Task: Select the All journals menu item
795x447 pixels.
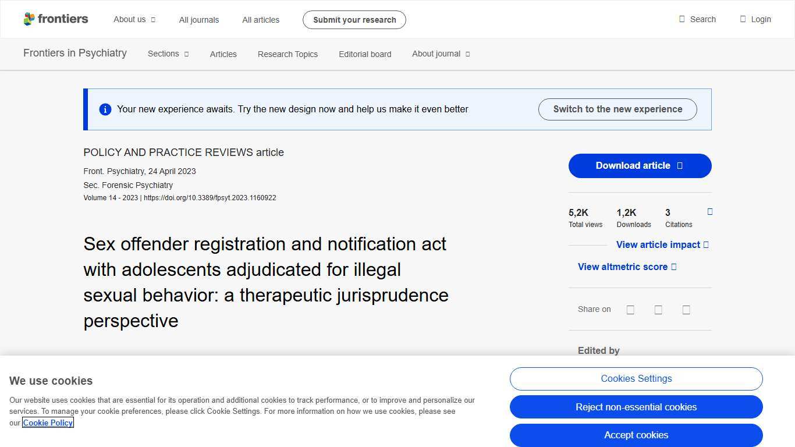Action: point(198,19)
